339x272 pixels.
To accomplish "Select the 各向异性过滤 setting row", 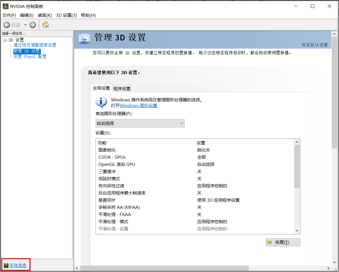I will 194,186.
